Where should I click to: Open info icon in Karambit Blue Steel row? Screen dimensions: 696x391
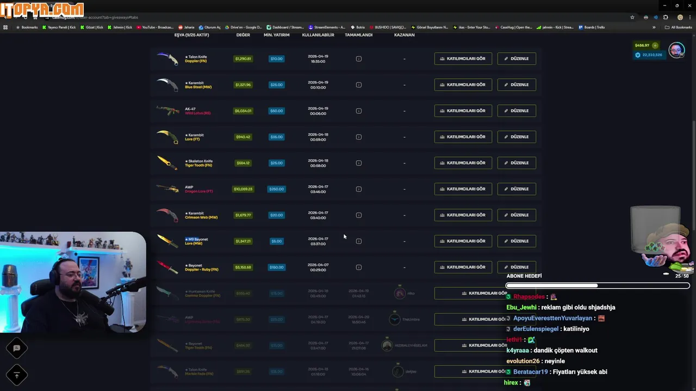click(358, 85)
